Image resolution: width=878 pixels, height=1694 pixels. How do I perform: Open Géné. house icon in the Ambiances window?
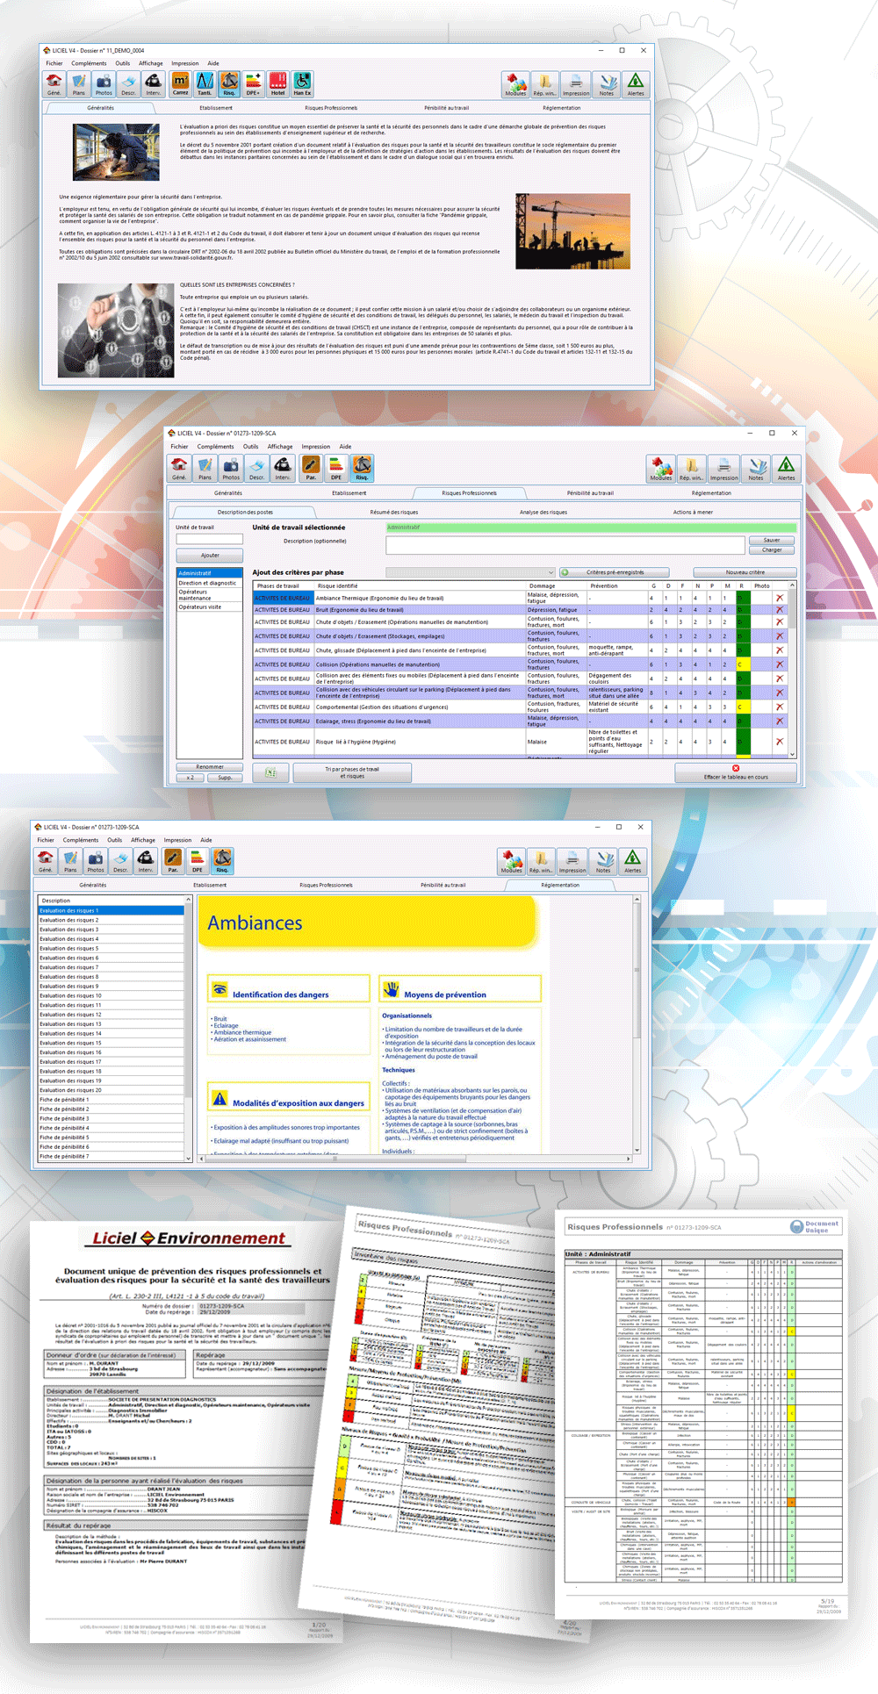[x=45, y=861]
